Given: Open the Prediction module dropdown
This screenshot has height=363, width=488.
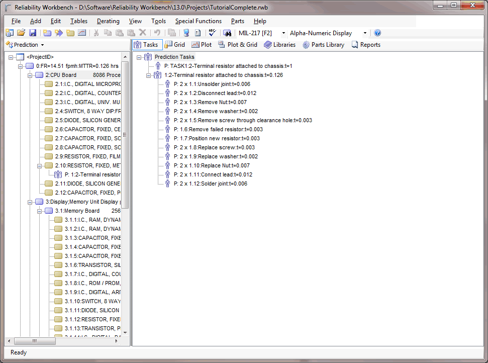Looking at the screenshot, I should 25,45.
